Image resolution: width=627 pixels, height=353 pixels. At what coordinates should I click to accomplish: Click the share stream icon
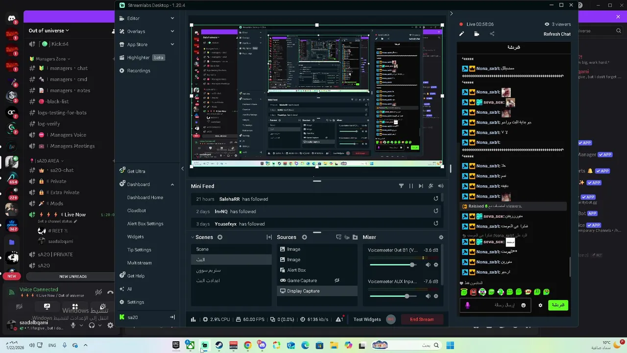coord(492,34)
